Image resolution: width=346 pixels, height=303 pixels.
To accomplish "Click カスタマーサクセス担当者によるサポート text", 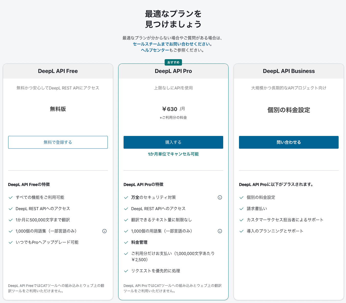I will click(x=285, y=220).
